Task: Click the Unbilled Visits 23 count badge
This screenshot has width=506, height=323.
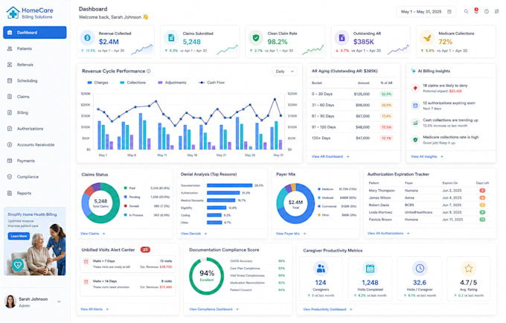Action: pos(145,249)
